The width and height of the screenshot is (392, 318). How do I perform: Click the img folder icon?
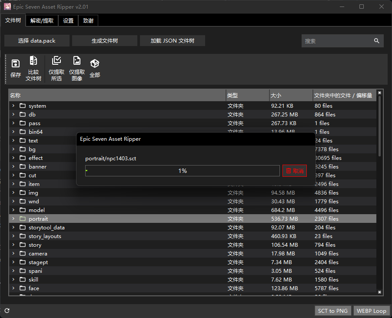click(x=23, y=192)
